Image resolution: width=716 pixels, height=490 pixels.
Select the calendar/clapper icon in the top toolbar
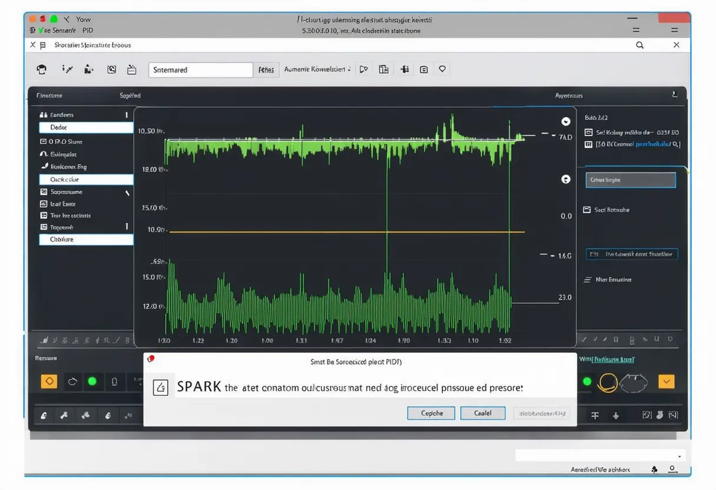pyautogui.click(x=132, y=69)
